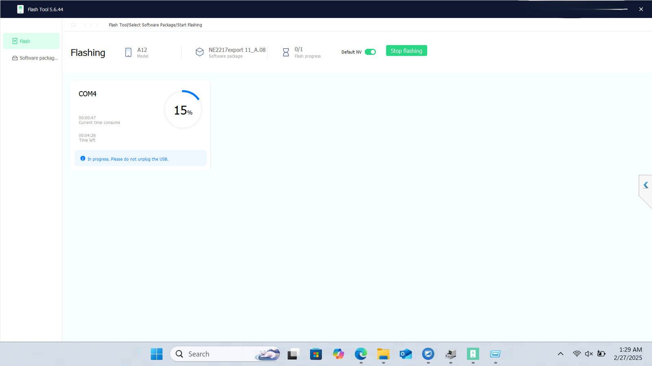Click the info icon in progress message
652x366 pixels.
[83, 159]
